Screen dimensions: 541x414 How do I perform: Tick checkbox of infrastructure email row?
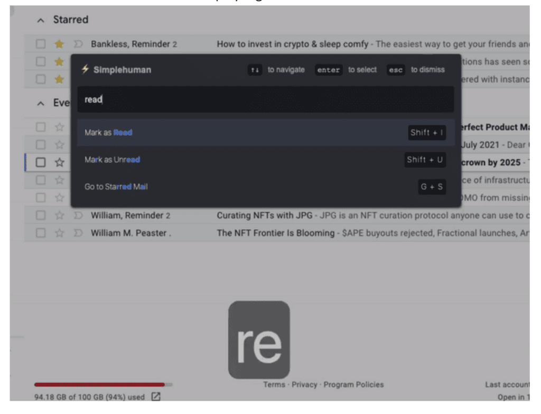coord(41,180)
